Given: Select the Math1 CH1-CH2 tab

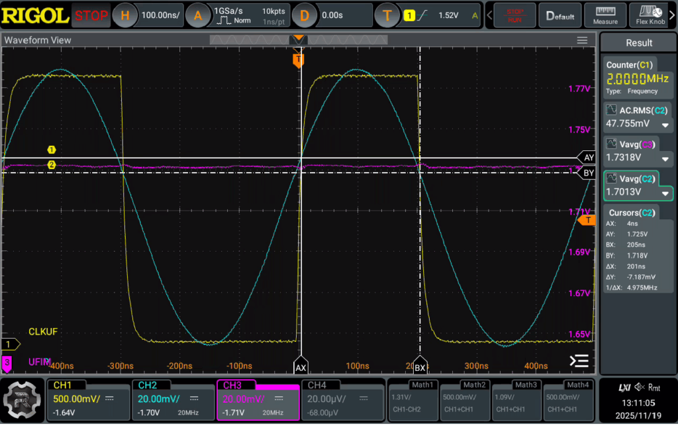Looking at the screenshot, I should click(413, 400).
